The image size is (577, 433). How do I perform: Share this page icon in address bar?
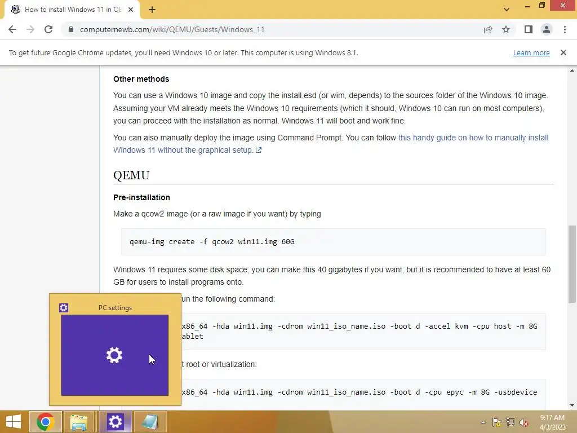488,29
